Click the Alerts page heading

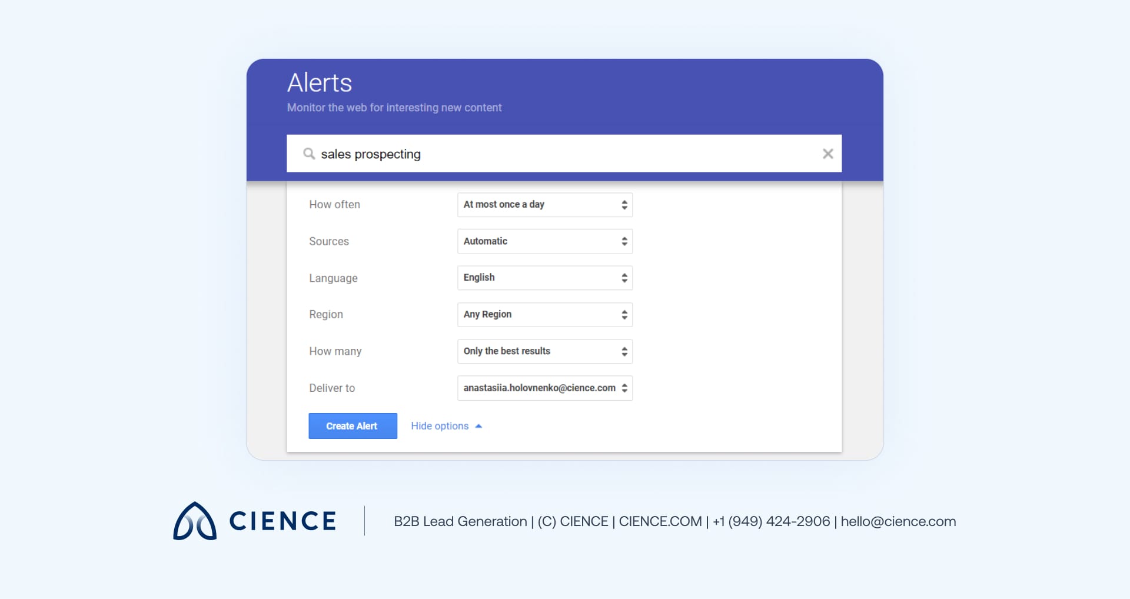320,83
